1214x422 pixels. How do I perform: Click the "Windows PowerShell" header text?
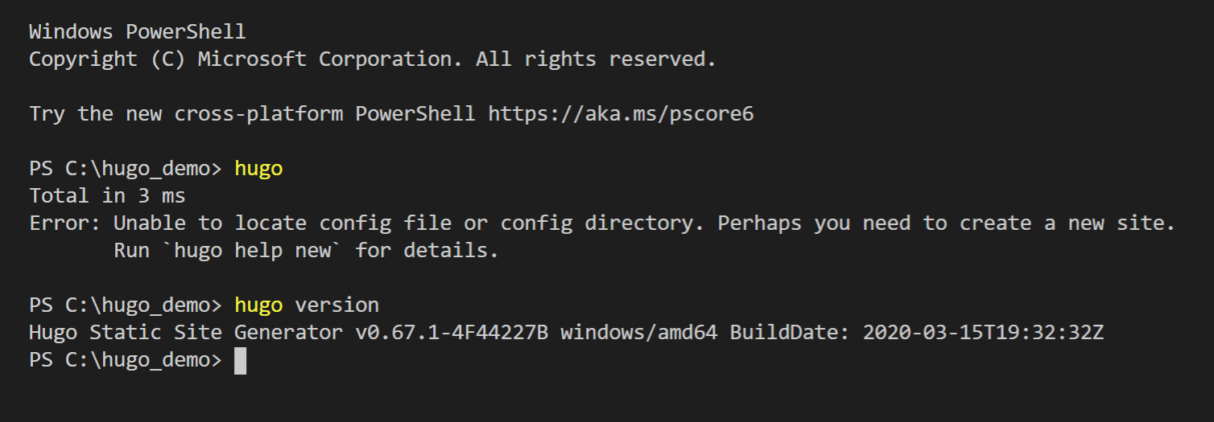click(137, 33)
